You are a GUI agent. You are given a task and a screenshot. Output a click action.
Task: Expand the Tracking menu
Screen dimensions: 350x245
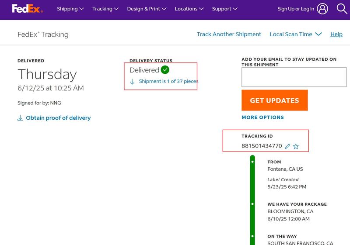(x=105, y=9)
